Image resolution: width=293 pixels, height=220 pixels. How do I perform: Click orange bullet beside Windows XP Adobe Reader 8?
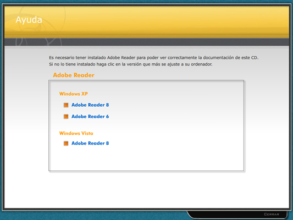(66, 105)
